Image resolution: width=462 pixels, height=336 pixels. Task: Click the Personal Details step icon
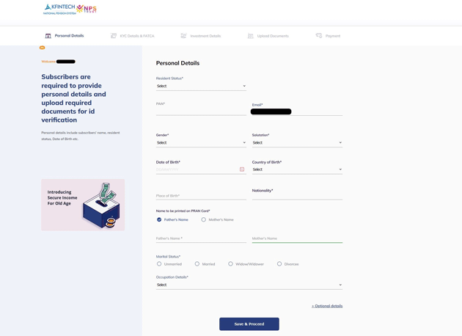point(48,36)
